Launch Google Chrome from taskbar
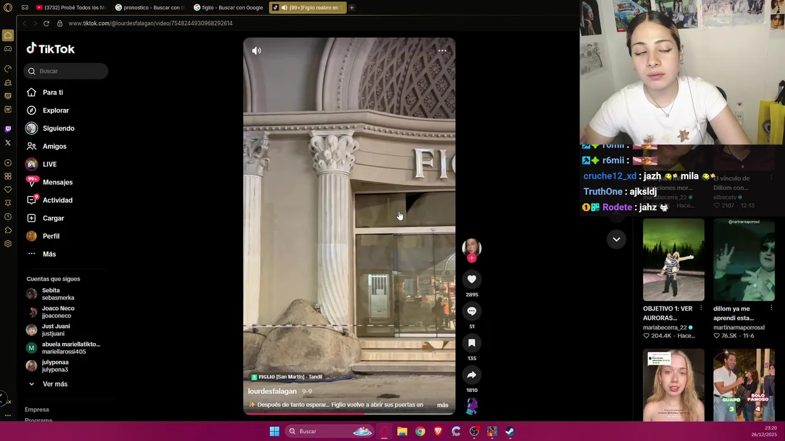The height and width of the screenshot is (441, 785). coord(420,431)
